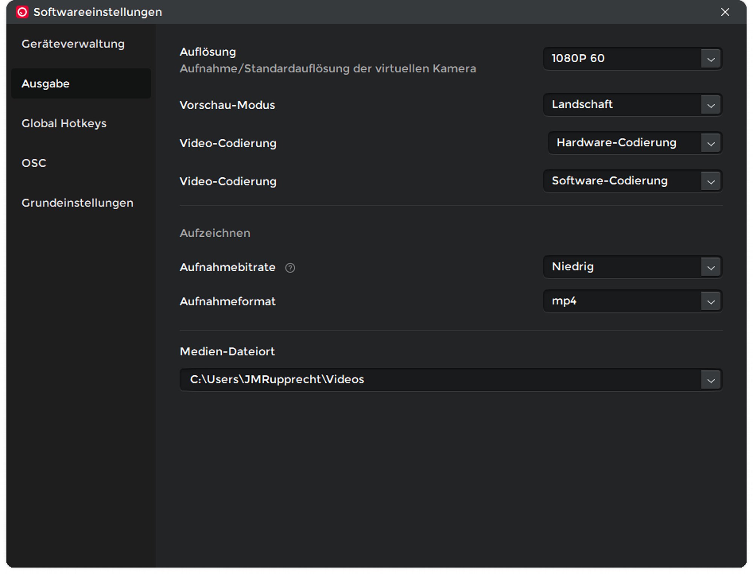Open the Software-Codierung dropdown arrow

[710, 182]
